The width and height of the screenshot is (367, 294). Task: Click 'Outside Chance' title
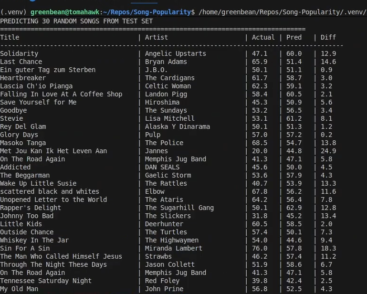27,232
